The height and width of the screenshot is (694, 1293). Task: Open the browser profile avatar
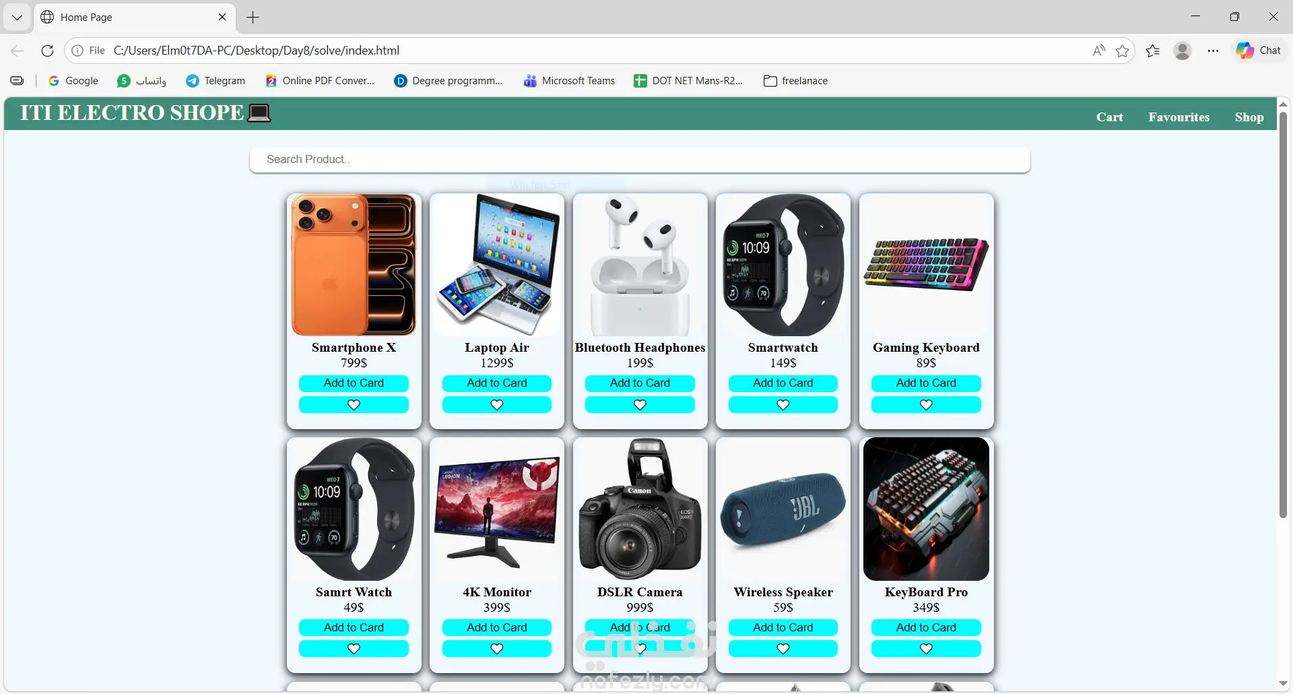tap(1183, 51)
